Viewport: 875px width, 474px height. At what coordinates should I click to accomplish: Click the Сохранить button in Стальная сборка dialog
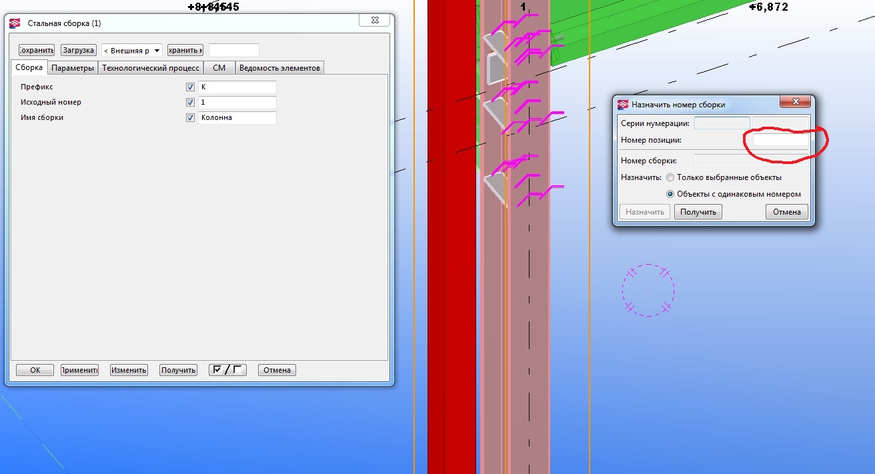click(36, 50)
